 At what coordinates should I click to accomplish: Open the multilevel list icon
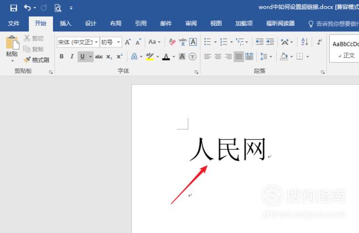click(240, 42)
